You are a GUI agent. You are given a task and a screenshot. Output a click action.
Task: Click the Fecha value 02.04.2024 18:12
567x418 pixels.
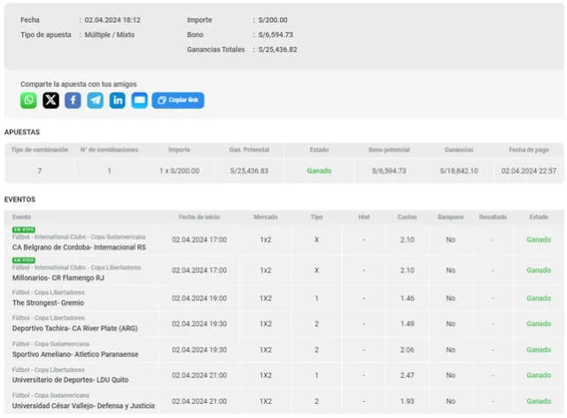point(113,19)
